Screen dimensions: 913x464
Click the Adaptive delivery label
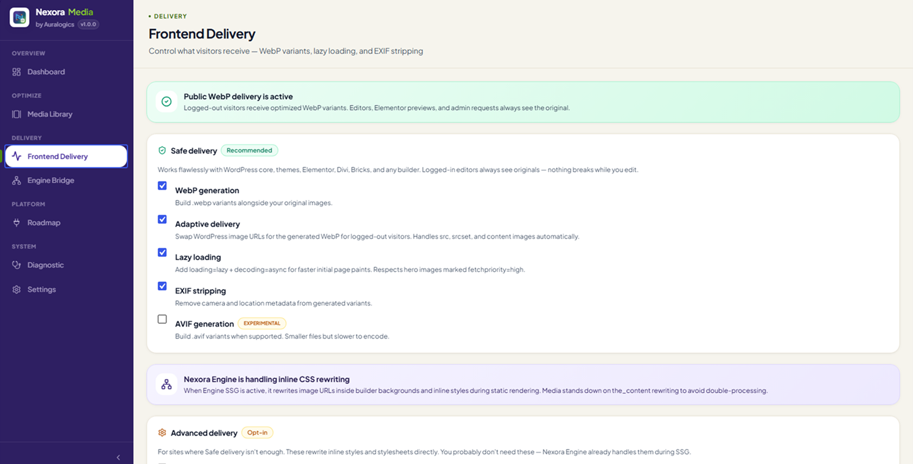pyautogui.click(x=207, y=224)
